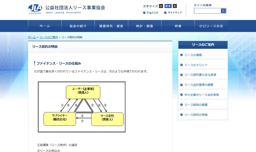The height and width of the screenshot is (152, 256).
Task: Open リースのメリット sidebar link
Action: click(196, 65)
